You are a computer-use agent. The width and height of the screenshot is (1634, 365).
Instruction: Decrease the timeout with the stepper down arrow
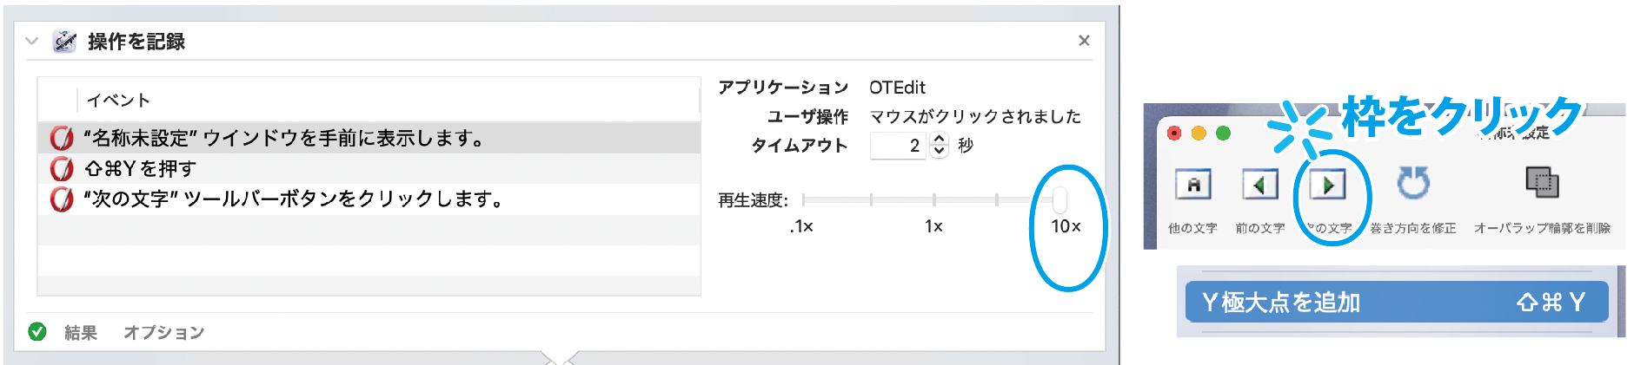click(x=939, y=151)
